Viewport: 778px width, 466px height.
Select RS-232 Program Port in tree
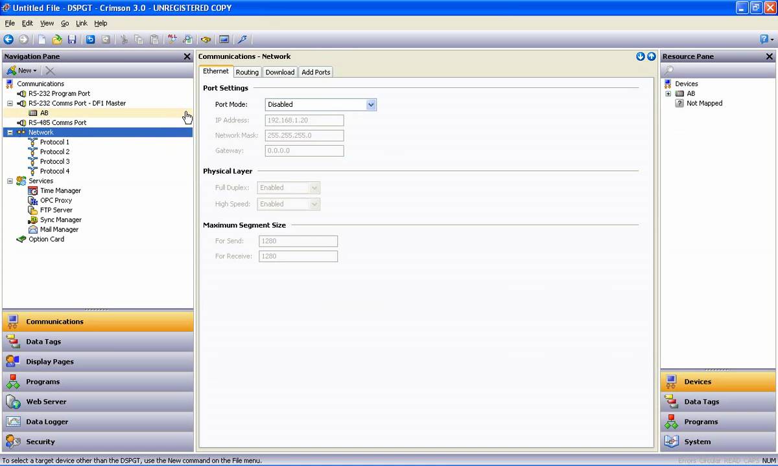click(x=59, y=93)
